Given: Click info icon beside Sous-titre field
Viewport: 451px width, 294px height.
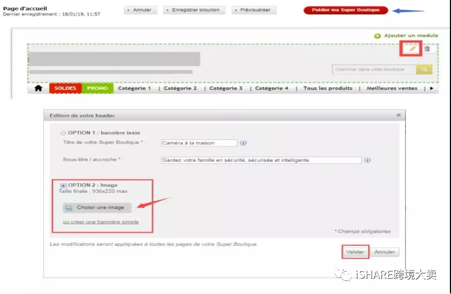Looking at the screenshot, I should [367, 160].
